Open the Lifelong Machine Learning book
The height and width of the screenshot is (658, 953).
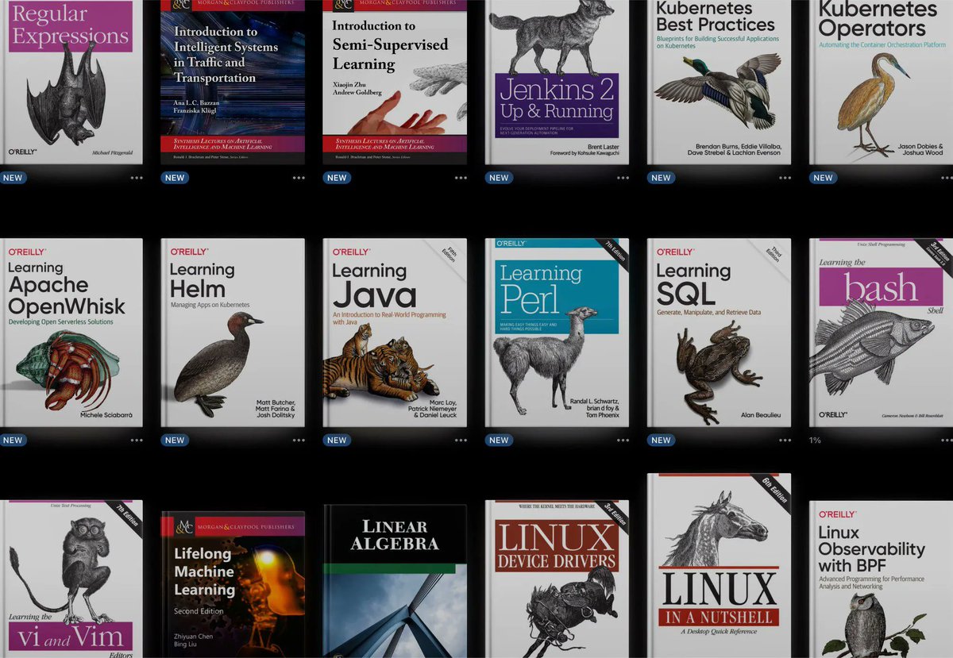click(233, 584)
